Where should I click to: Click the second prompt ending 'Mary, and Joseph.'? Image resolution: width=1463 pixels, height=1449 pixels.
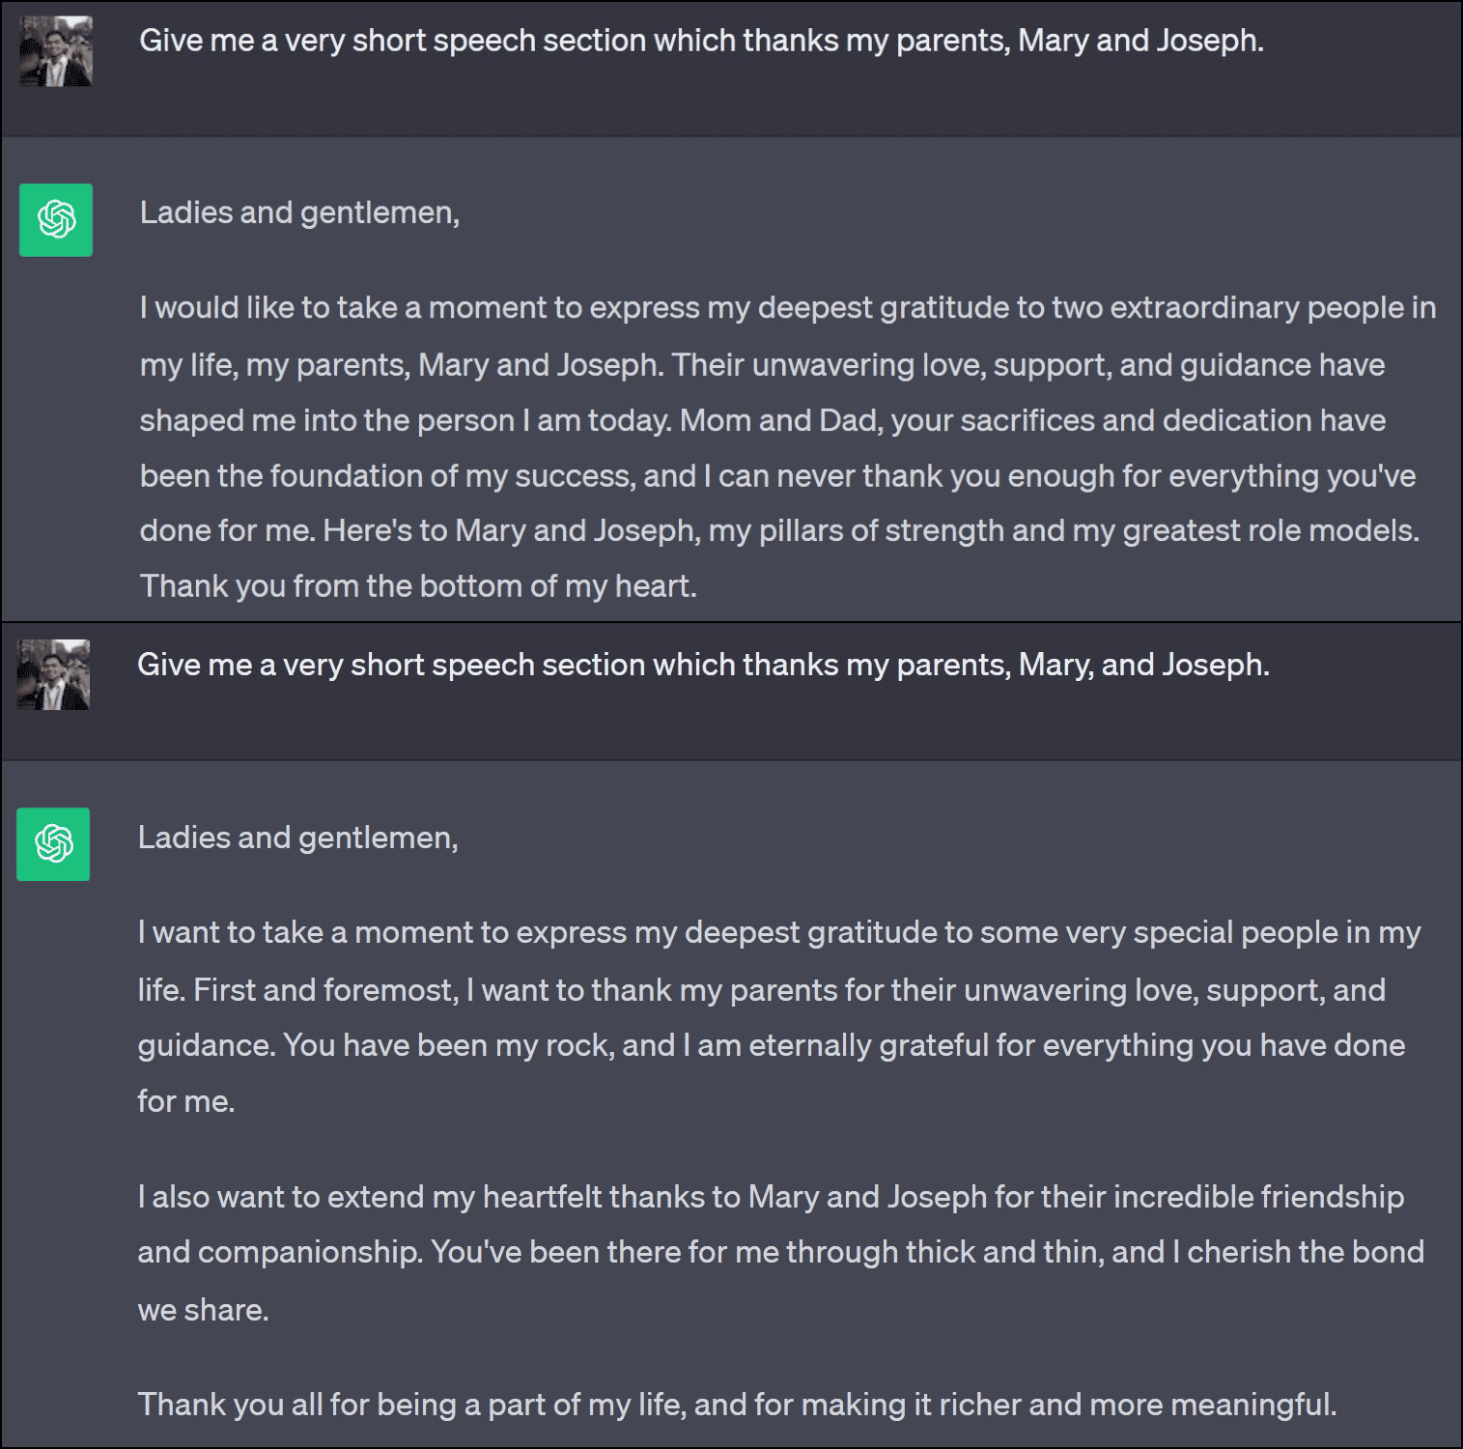click(703, 665)
